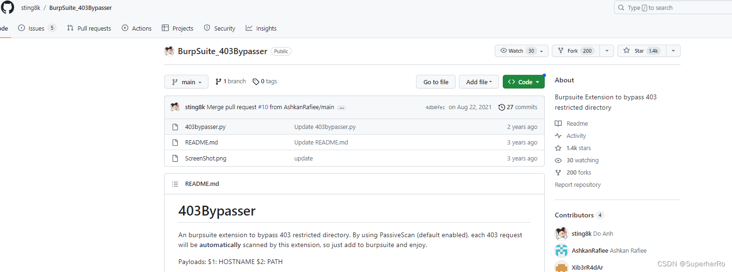Open BurpSuite_403Bypasser breadcrumb link

tap(80, 8)
